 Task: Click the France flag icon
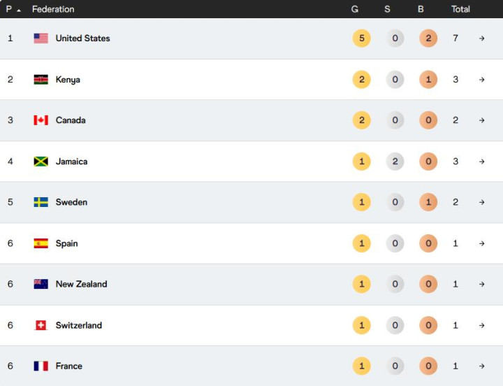click(41, 366)
